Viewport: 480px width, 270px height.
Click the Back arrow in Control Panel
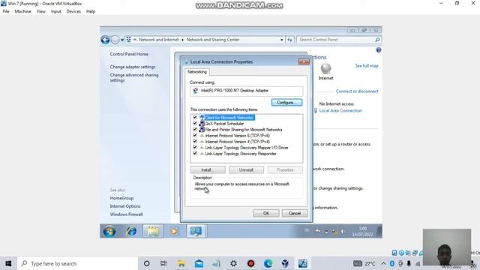click(x=105, y=40)
